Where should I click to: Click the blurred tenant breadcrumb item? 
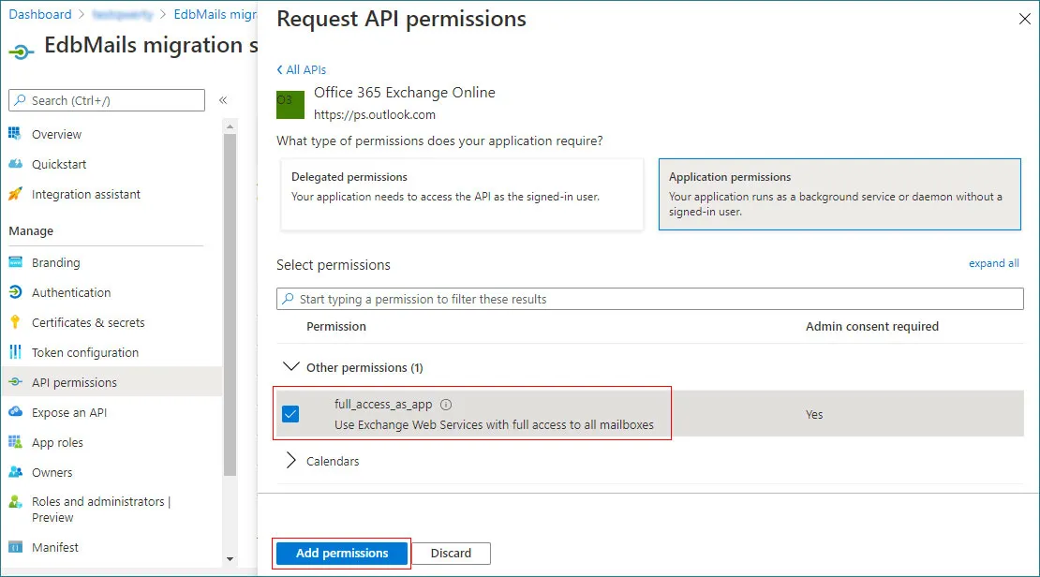coord(122,15)
